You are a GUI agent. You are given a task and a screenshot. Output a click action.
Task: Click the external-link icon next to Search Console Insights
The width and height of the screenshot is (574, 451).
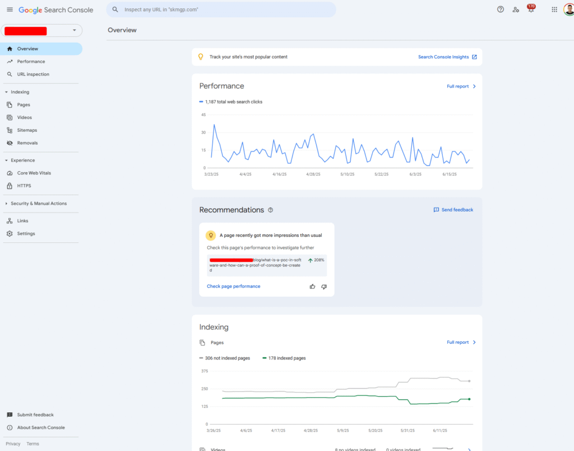coord(474,57)
